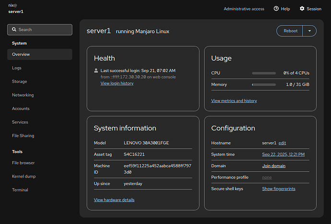Viewport: 331px width, 224px height.
Task: Click the Memory usage progress bar
Action: click(x=263, y=84)
